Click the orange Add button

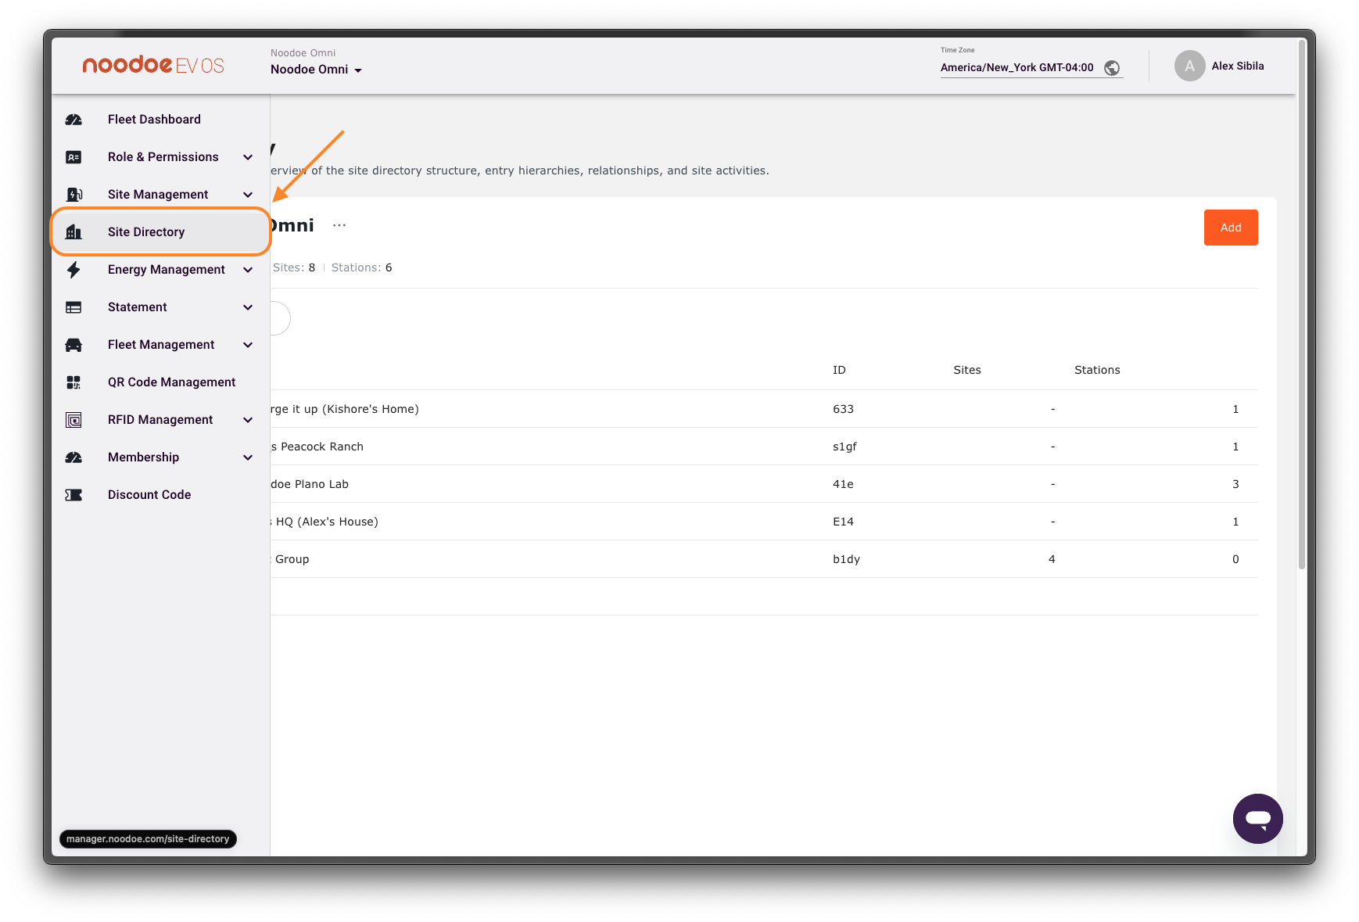point(1230,228)
